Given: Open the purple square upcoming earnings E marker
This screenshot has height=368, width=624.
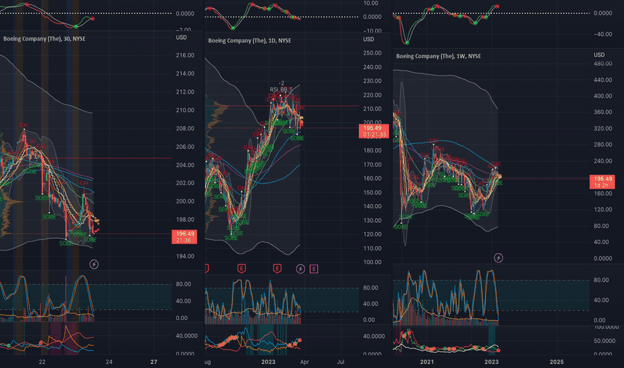Looking at the screenshot, I should (313, 269).
